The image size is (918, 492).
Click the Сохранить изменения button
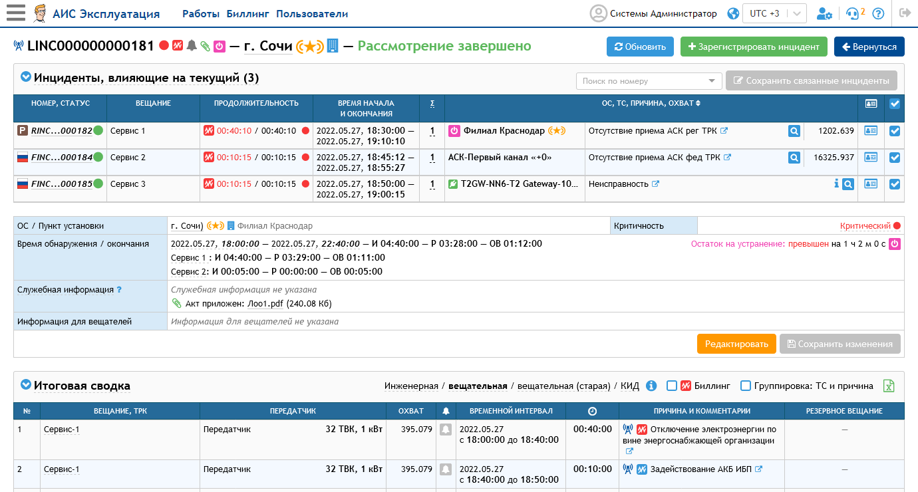click(x=840, y=344)
